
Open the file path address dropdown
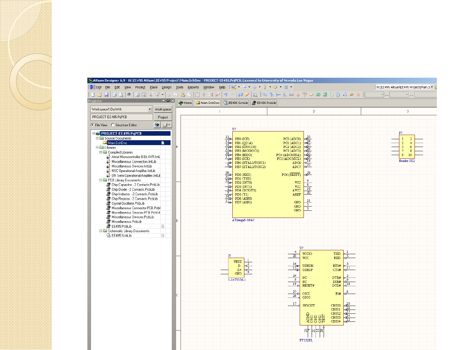pyautogui.click(x=432, y=87)
